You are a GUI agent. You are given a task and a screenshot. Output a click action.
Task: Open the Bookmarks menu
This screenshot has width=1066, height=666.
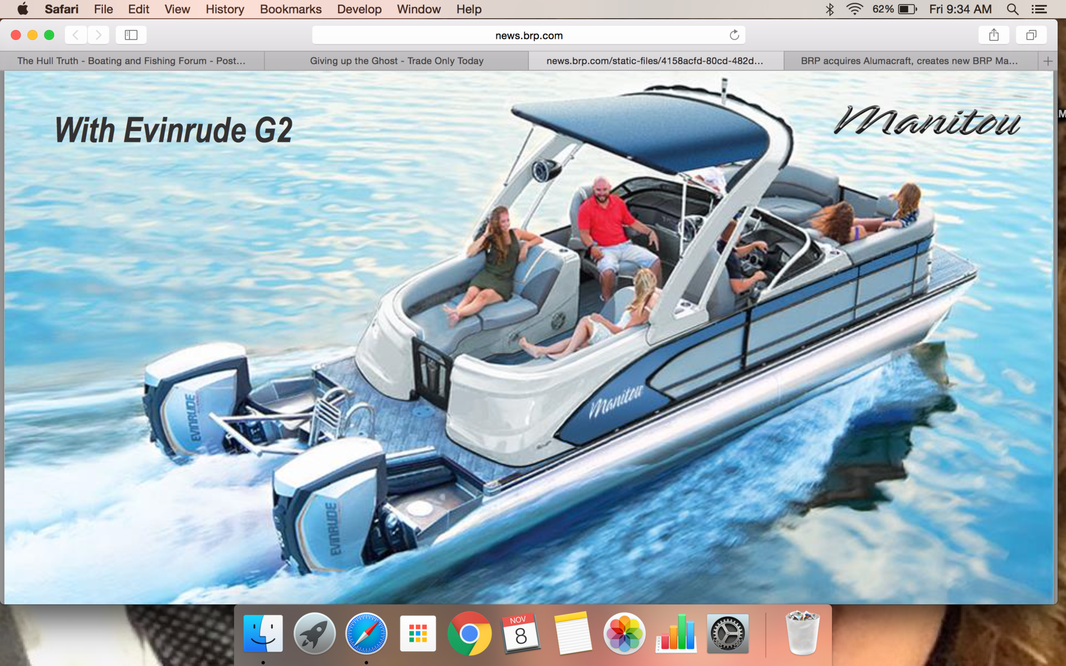(x=290, y=9)
